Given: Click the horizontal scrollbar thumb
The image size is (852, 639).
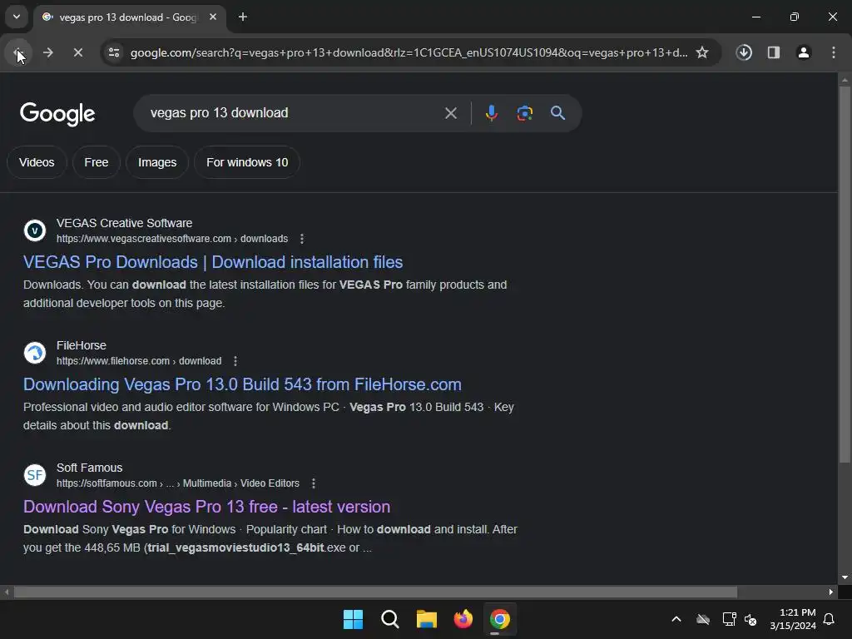Looking at the screenshot, I should 375,592.
